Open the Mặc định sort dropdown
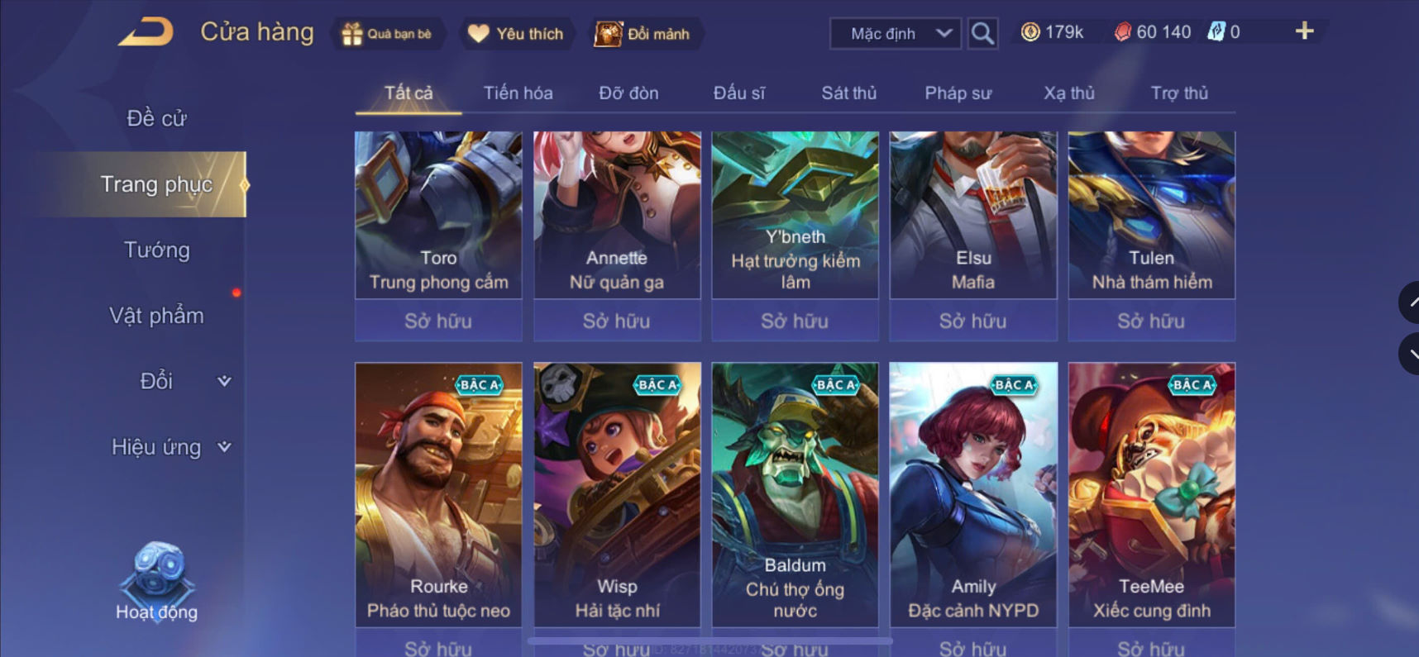The height and width of the screenshot is (657, 1419). (896, 34)
